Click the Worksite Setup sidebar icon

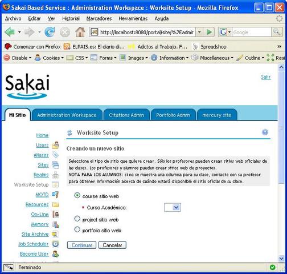tap(55, 184)
